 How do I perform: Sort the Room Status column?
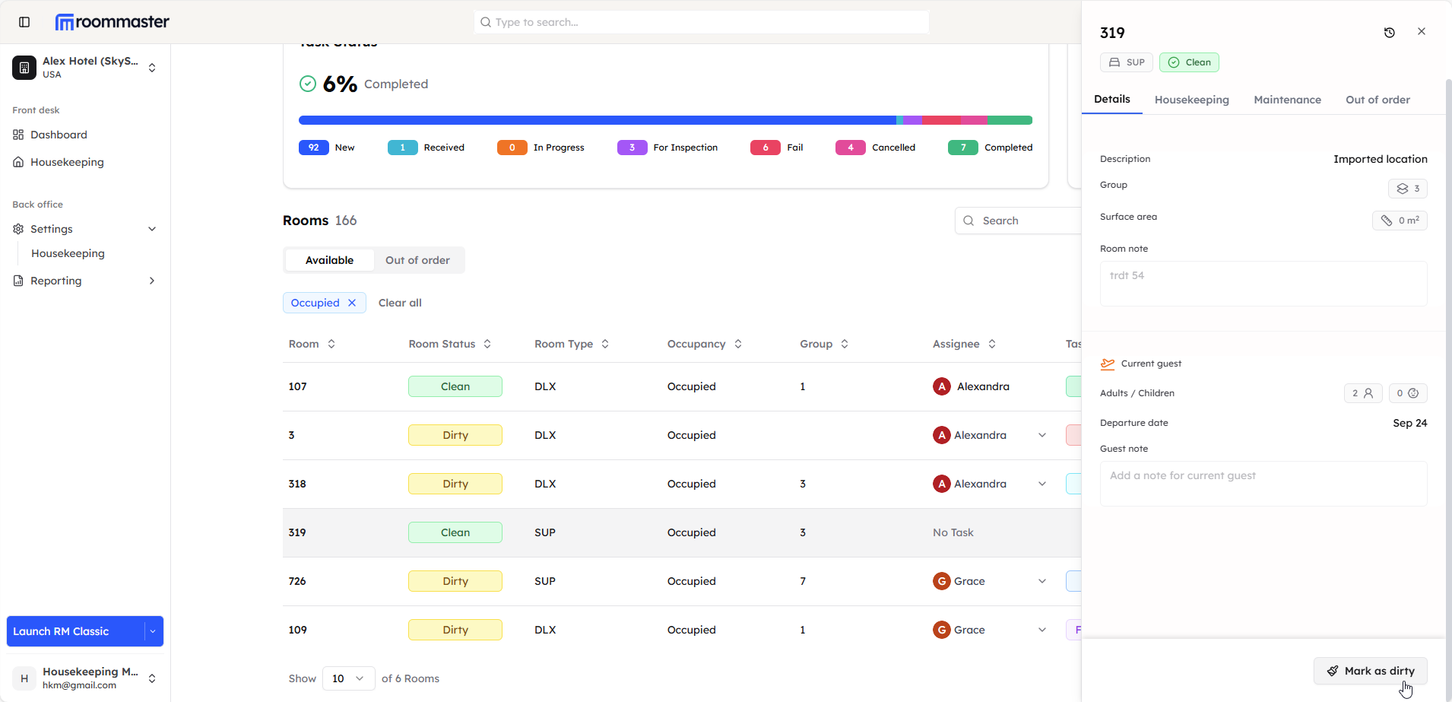487,344
